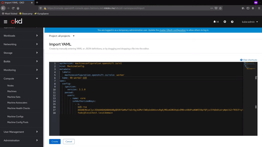Image resolution: width=262 pixels, height=147 pixels.
Task: Go to Machine Autoscalers page
Action: click(17, 103)
